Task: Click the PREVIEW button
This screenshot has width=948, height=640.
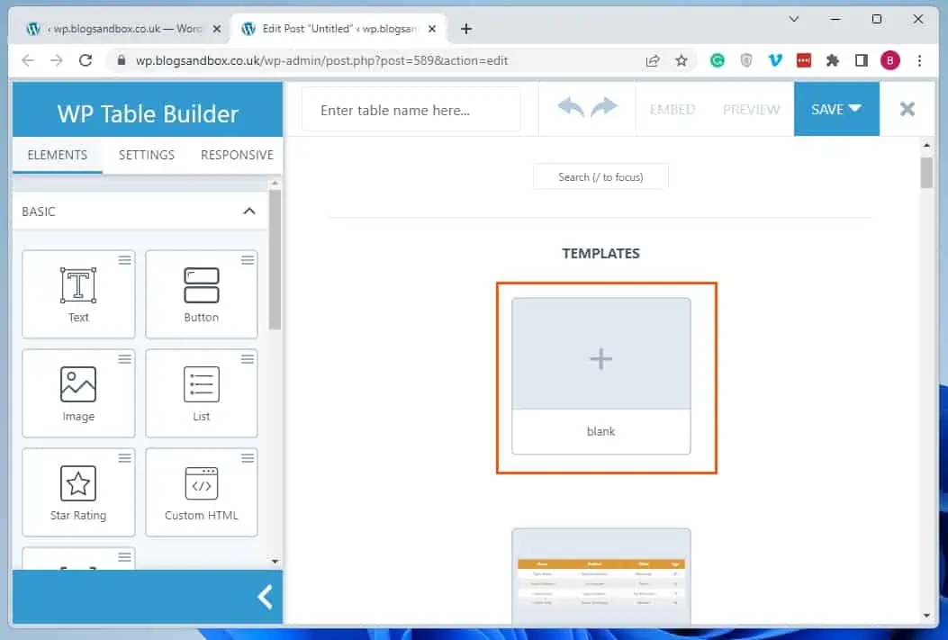Action: coord(752,110)
